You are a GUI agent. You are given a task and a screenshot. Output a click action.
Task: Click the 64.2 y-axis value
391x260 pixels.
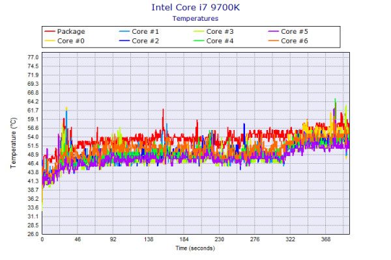[x=33, y=101]
